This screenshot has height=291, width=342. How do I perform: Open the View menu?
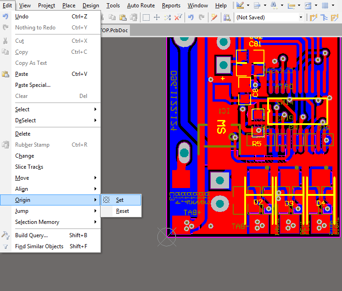click(25, 6)
